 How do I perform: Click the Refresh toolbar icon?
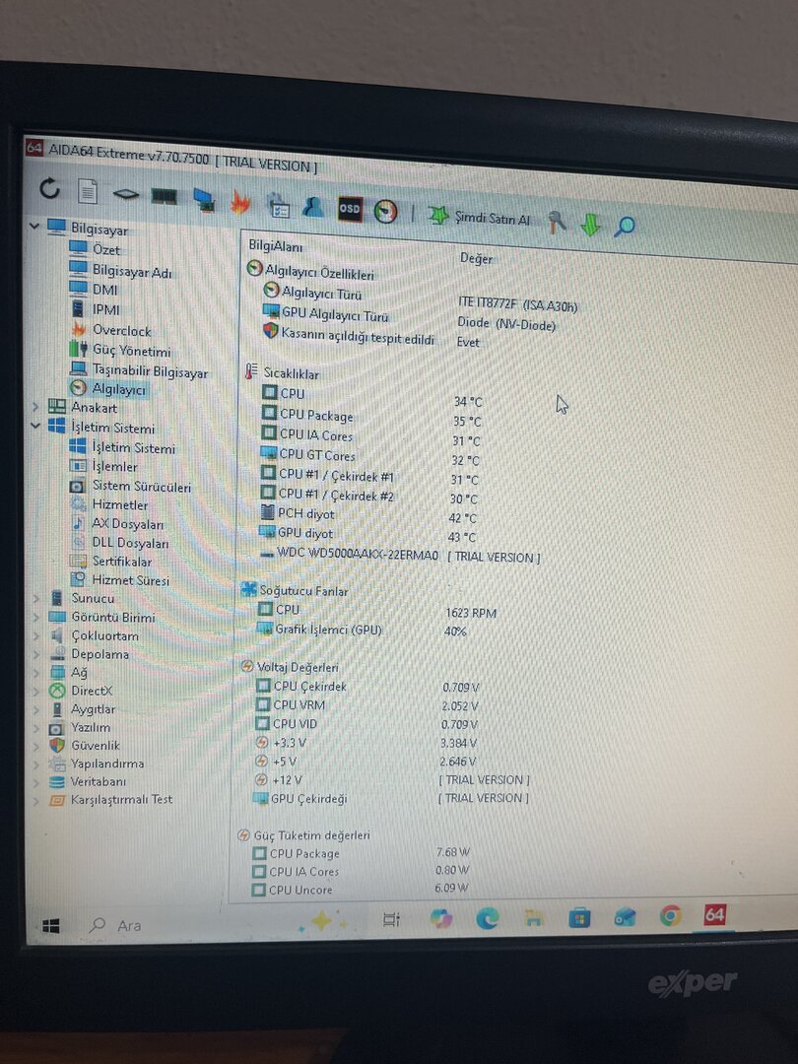(x=49, y=188)
